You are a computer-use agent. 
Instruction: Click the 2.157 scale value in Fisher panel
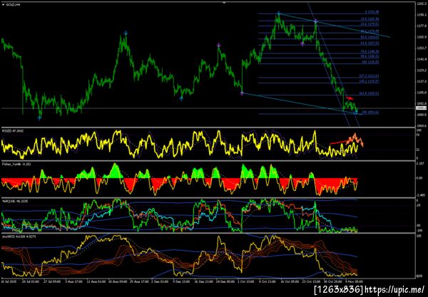[x=421, y=163]
